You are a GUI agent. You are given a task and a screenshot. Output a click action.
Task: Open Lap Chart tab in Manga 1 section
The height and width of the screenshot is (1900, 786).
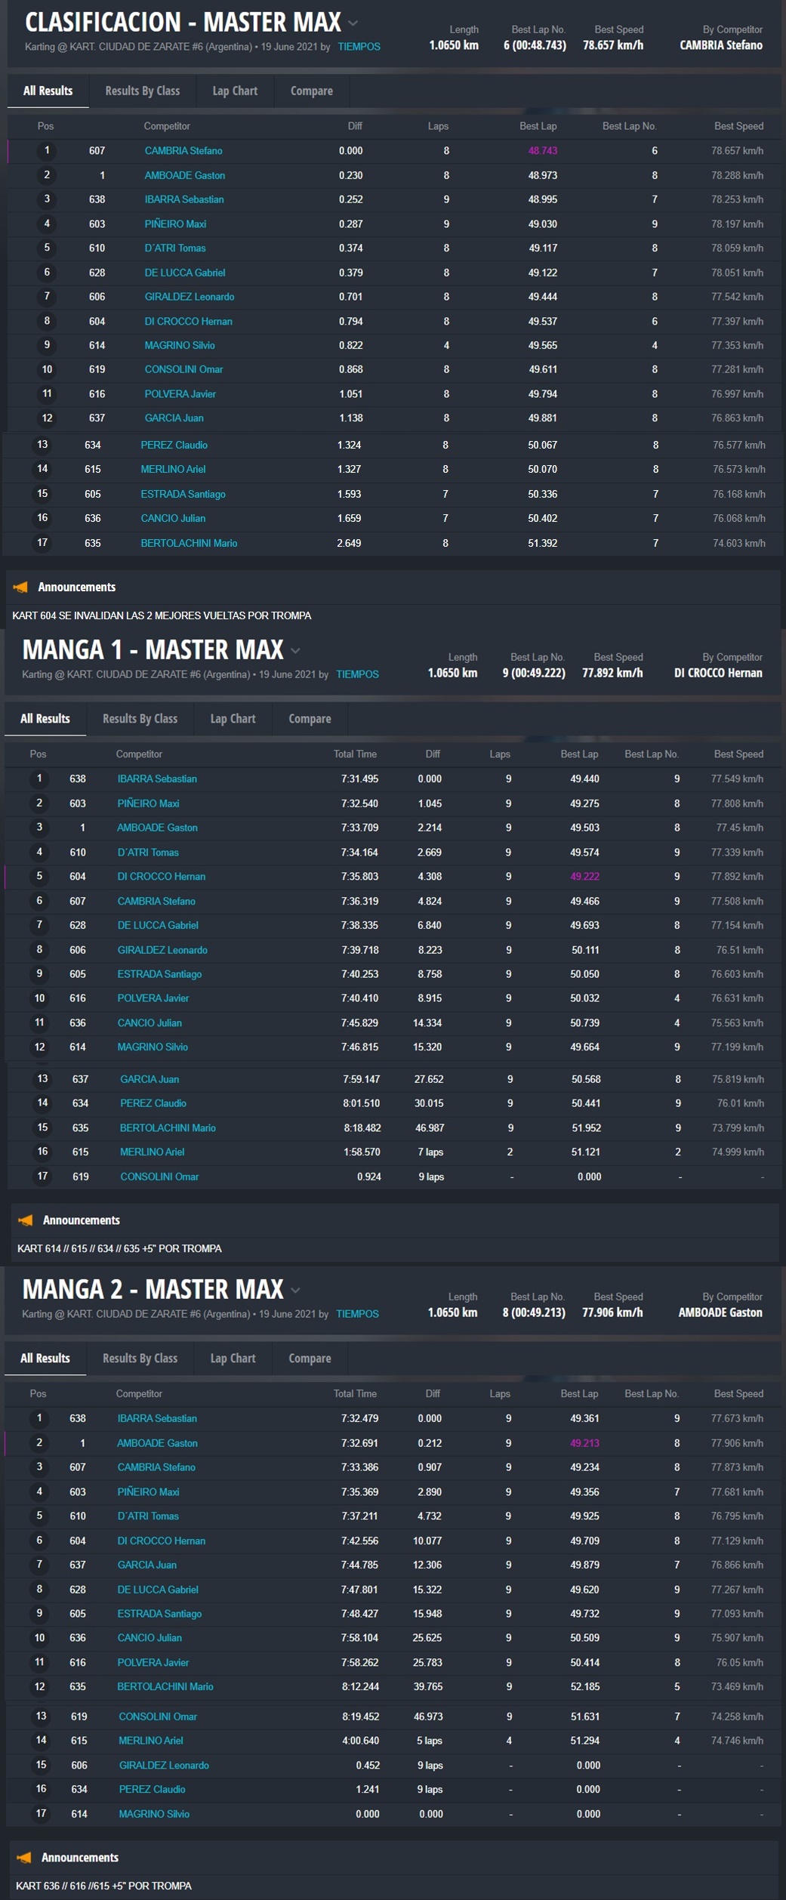pyautogui.click(x=233, y=718)
